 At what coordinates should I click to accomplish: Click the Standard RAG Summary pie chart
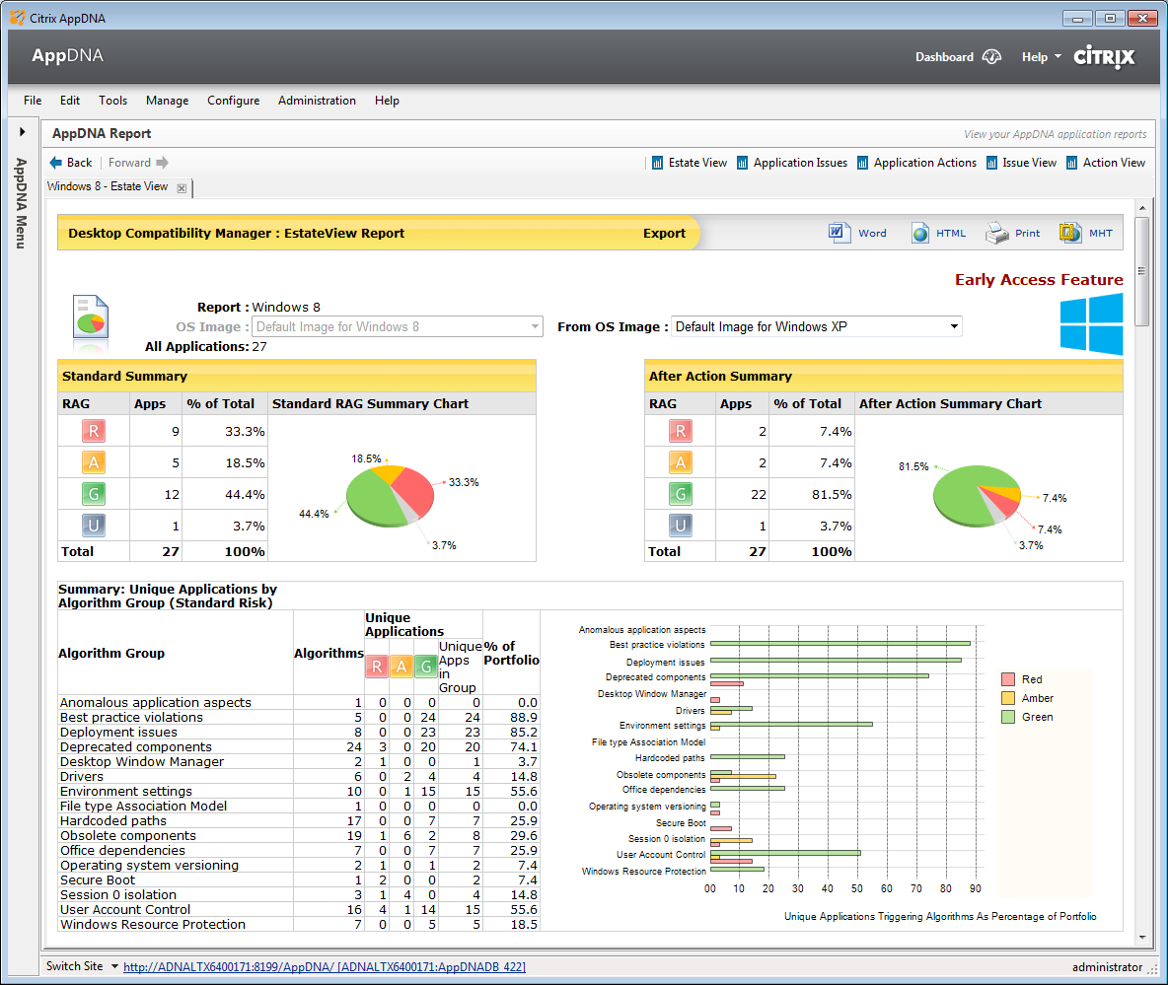pyautogui.click(x=391, y=496)
